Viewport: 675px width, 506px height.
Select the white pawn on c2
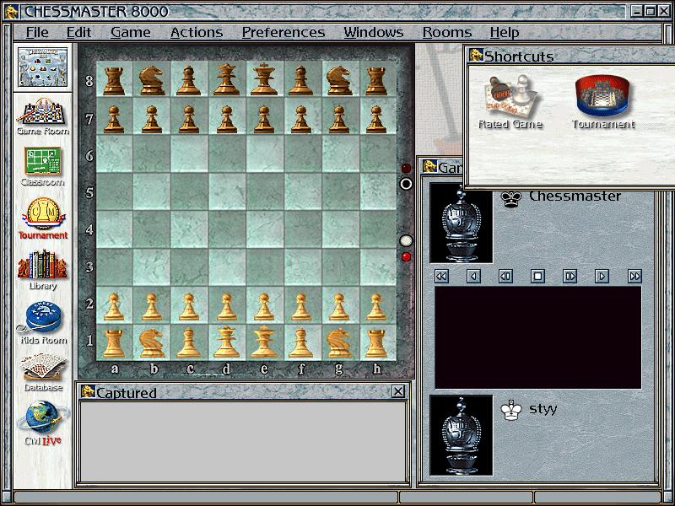pyautogui.click(x=189, y=305)
